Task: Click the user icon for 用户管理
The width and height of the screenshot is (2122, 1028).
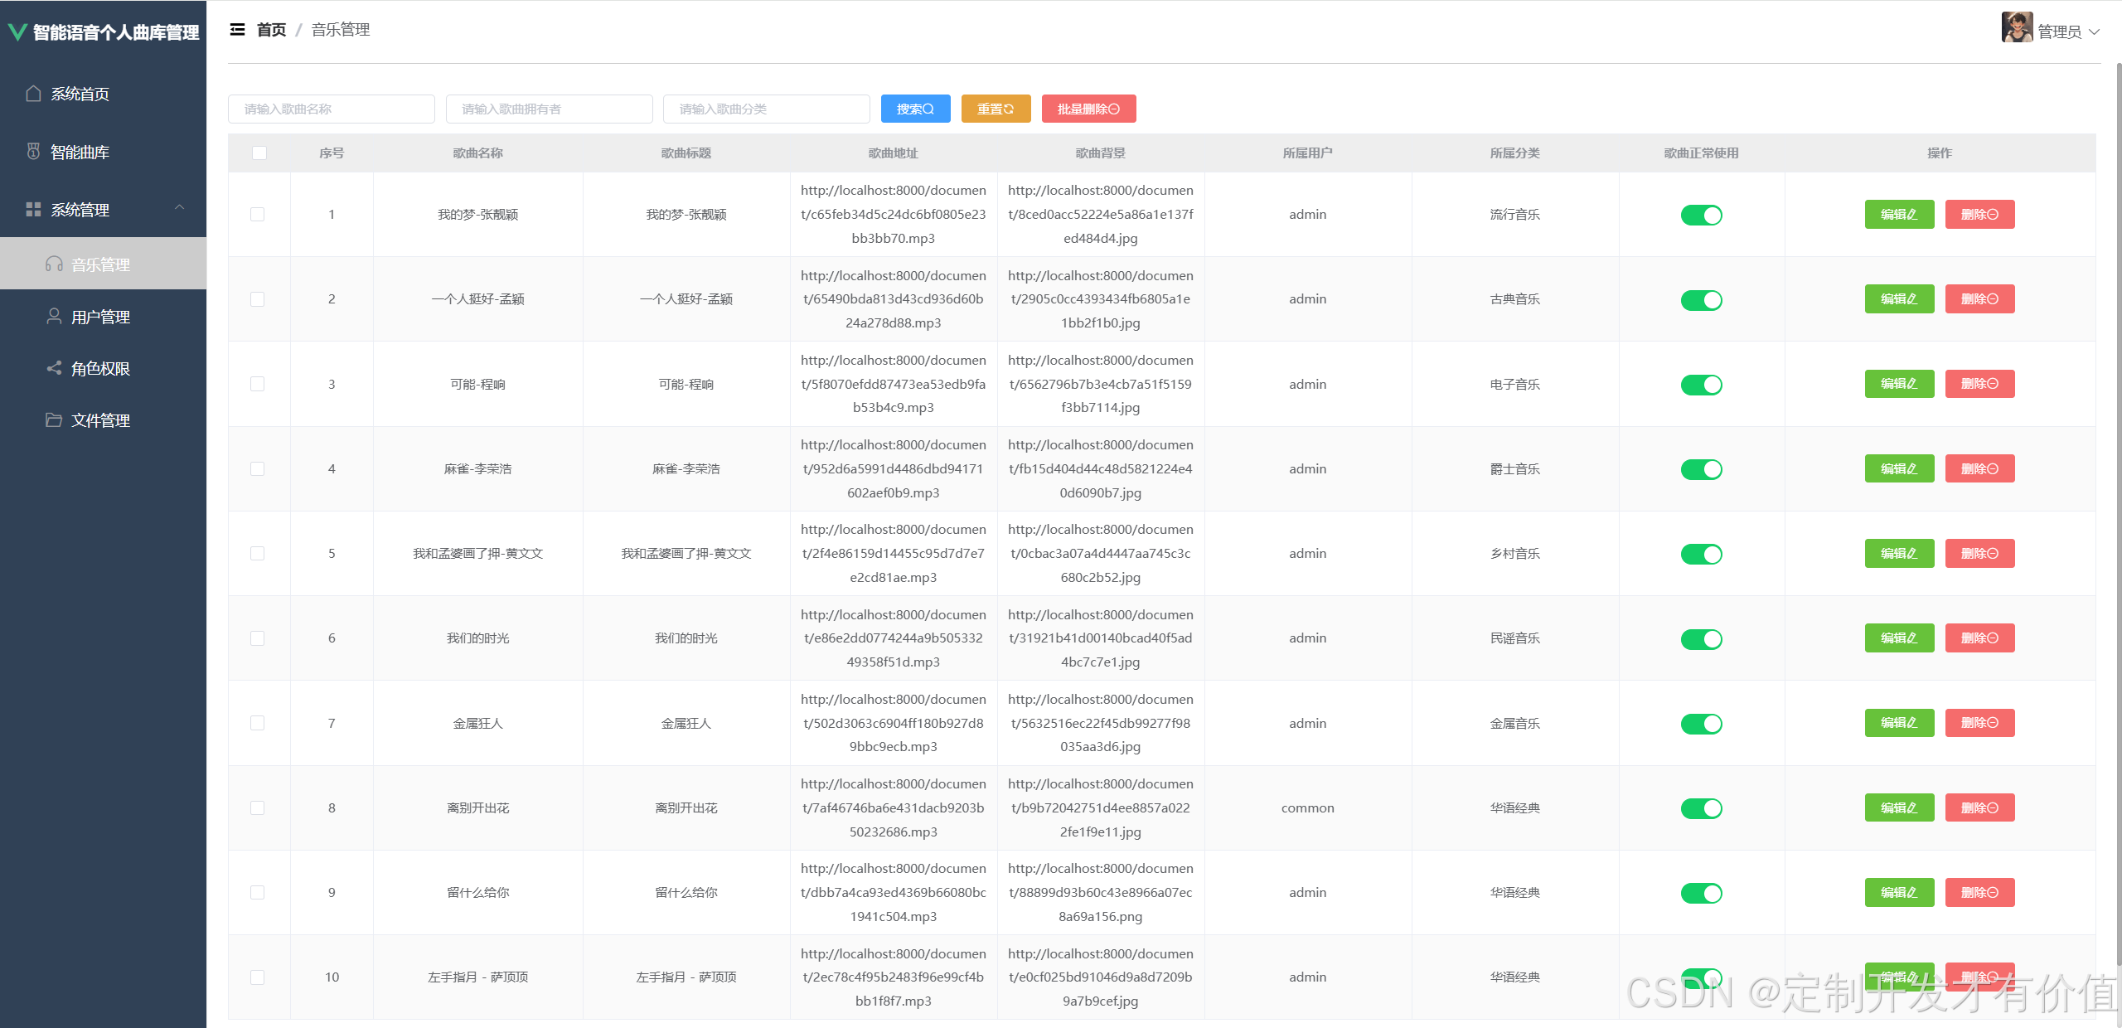Action: tap(54, 317)
